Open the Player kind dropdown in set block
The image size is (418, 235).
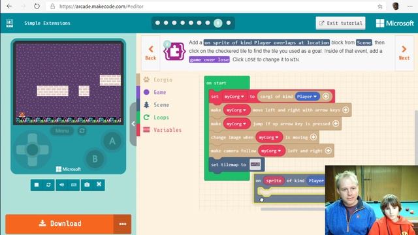click(x=307, y=97)
